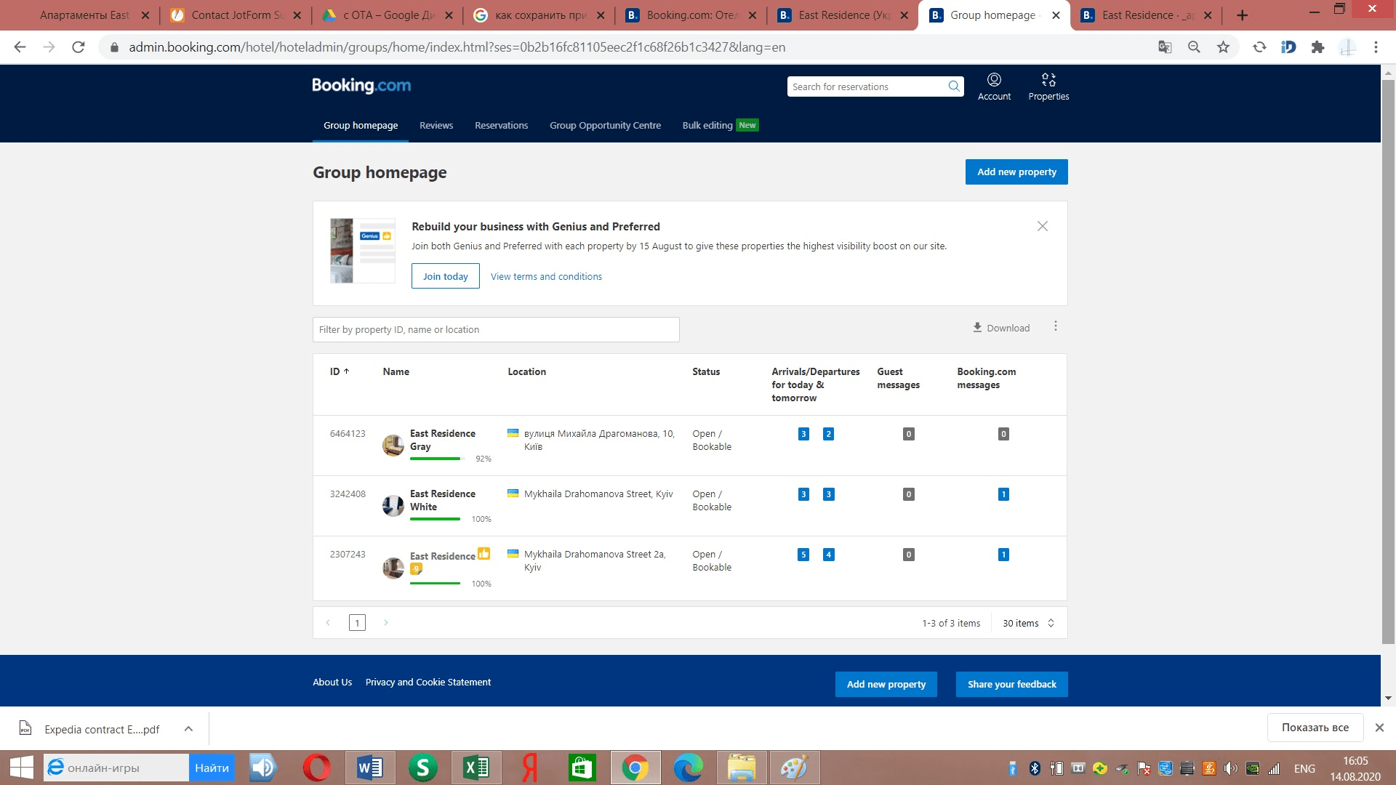
Task: Open Privacy and Cookie Statement link
Action: coord(428,682)
